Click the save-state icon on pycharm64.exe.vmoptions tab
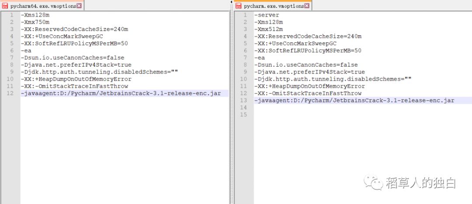Image resolution: width=472 pixels, height=204 pixels. coord(5,6)
